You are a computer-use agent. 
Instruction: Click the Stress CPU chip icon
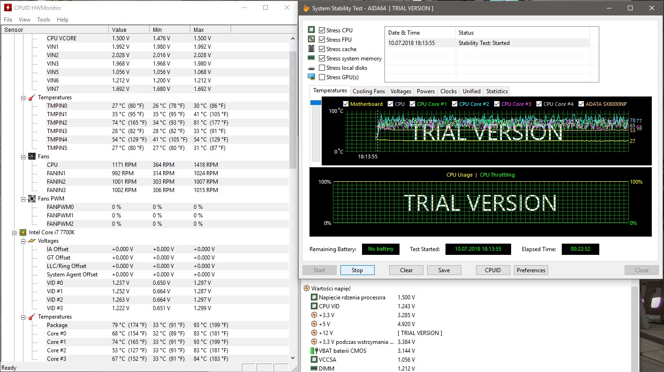pyautogui.click(x=311, y=30)
